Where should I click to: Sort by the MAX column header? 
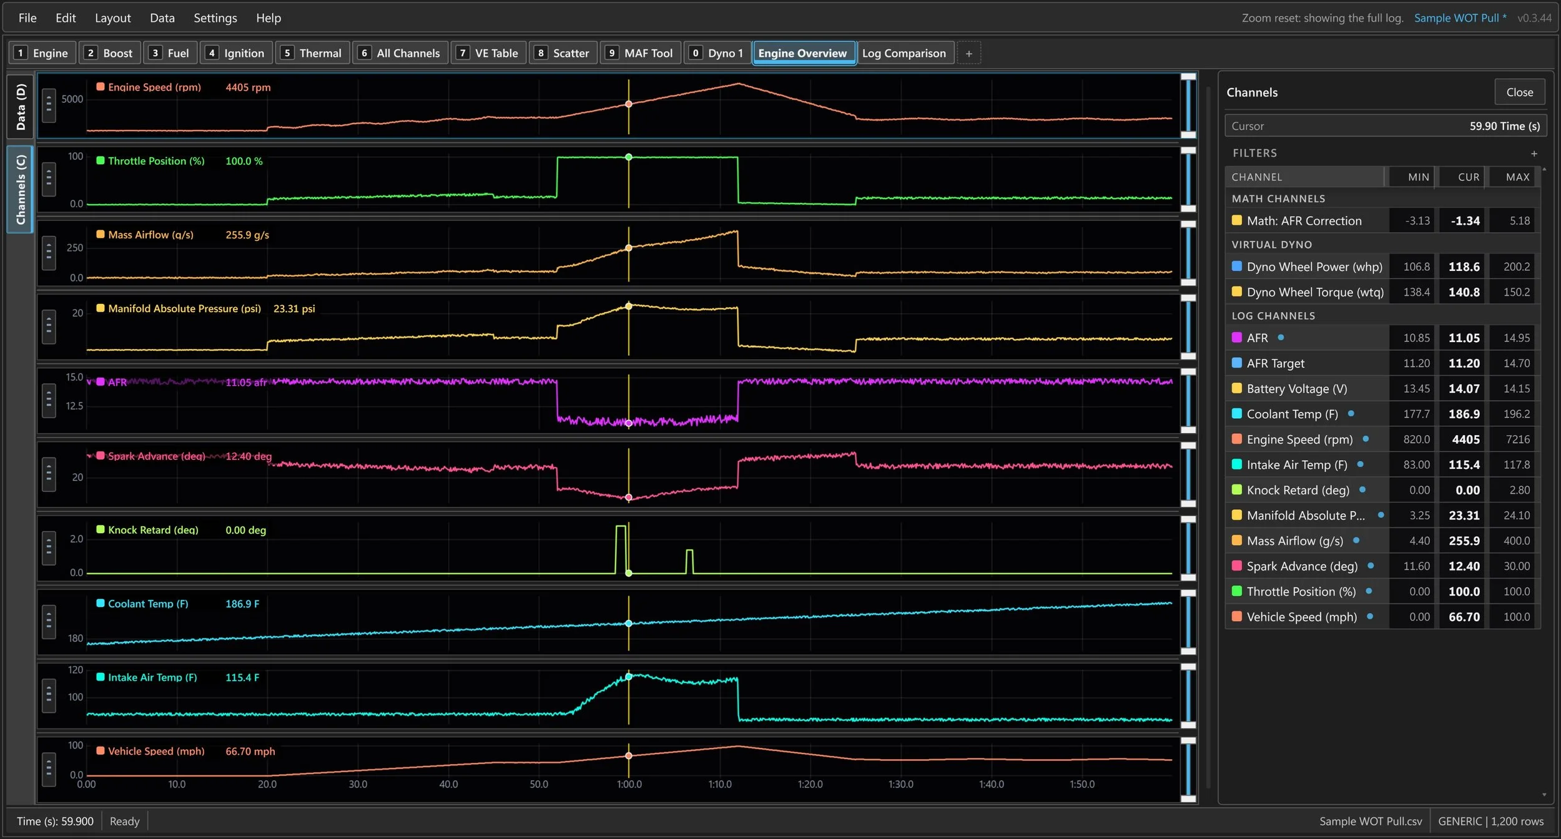1512,177
